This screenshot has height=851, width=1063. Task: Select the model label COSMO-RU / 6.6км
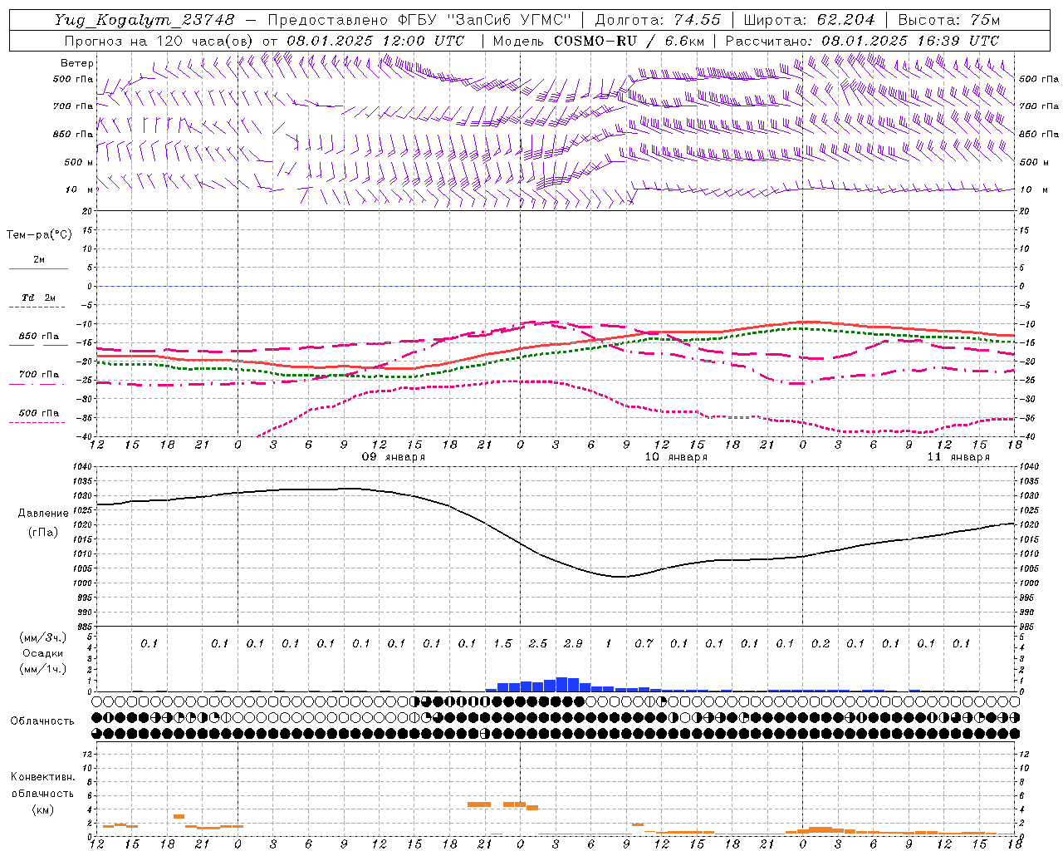629,41
